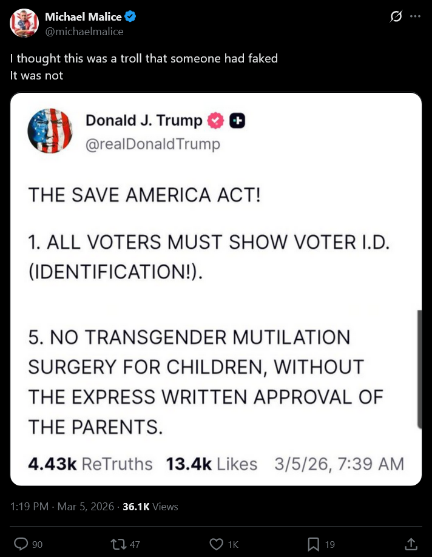Bookmark the tweet with the bookmark icon
The width and height of the screenshot is (432, 557).
[x=313, y=544]
